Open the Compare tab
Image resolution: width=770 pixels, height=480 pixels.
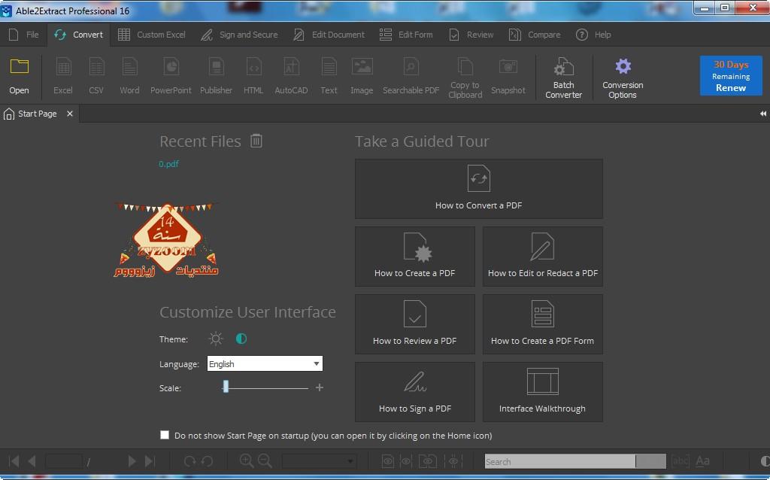pyautogui.click(x=535, y=35)
